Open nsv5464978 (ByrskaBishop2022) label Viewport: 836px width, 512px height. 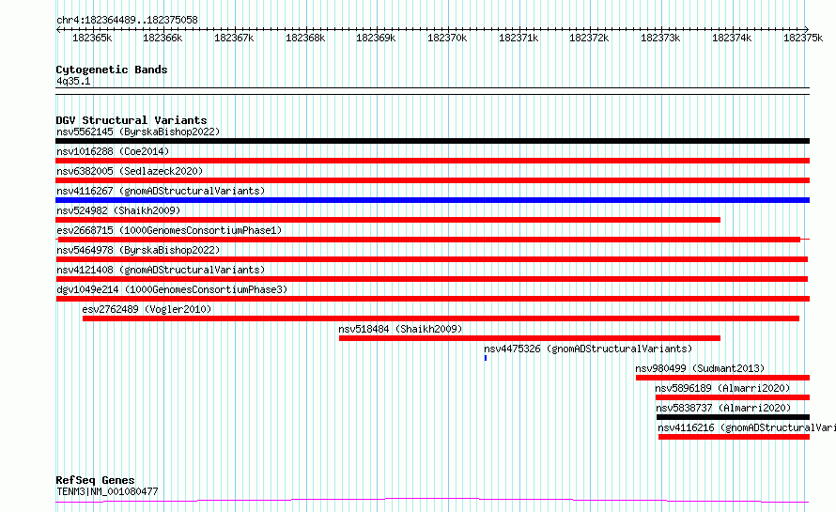pos(138,250)
